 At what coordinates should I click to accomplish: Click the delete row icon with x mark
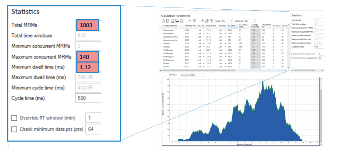pos(182,21)
